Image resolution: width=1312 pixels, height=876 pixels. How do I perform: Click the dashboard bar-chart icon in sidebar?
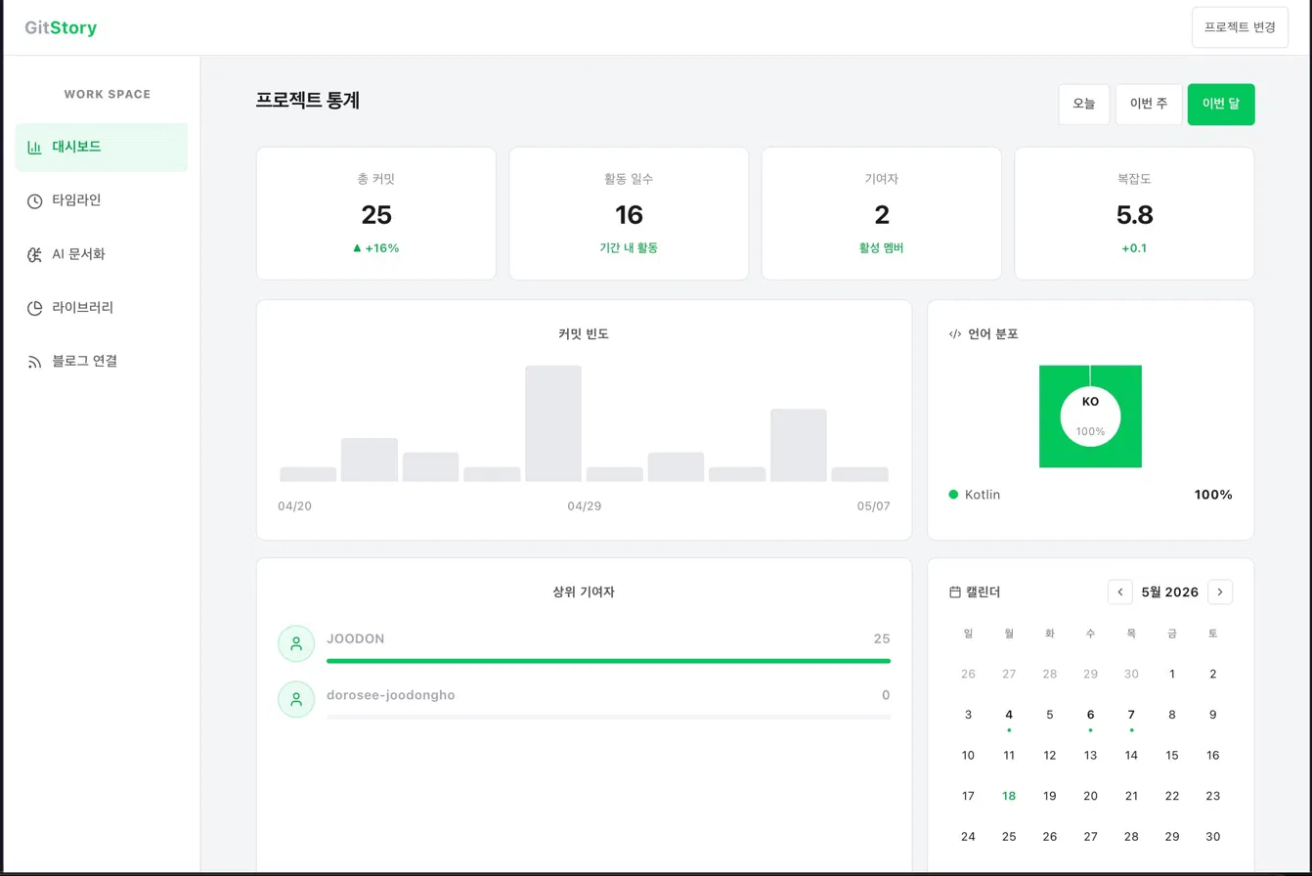[34, 148]
